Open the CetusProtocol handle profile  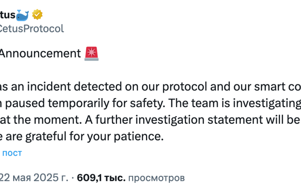pos(31,29)
